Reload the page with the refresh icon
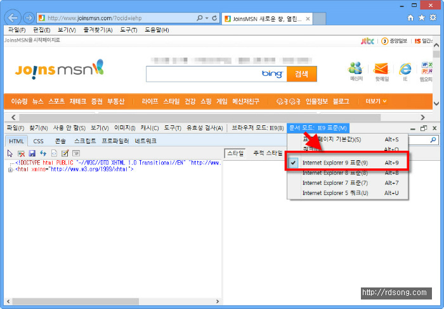 tap(214, 18)
